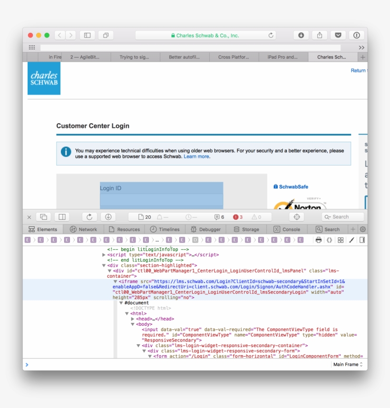Reload the page from the inspector toolbar
390x408 pixels.
[89, 217]
